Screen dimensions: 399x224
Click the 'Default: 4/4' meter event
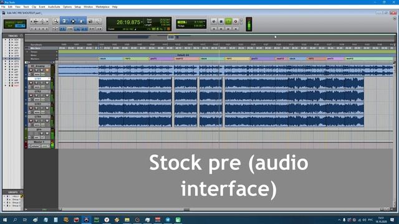183,55
